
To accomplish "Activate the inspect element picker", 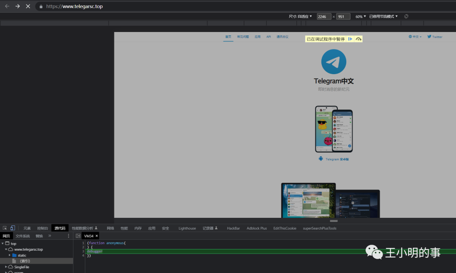I will coord(5,228).
